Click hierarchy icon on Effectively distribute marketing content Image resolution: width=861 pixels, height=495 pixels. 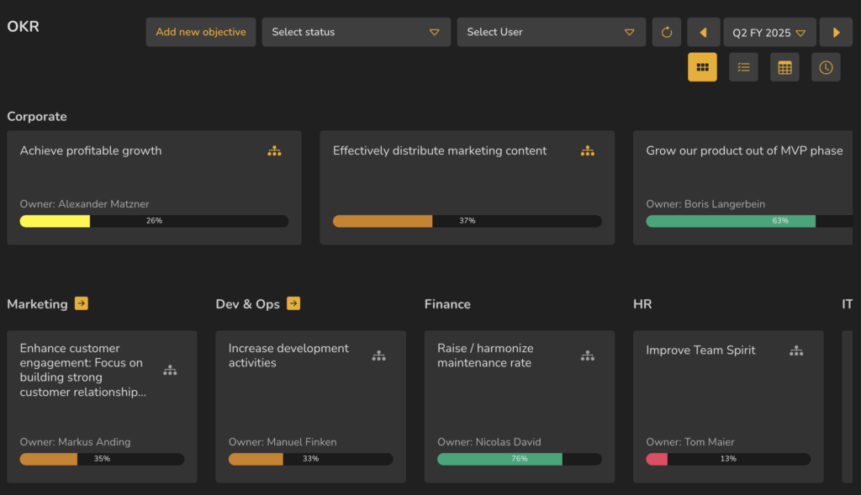(588, 151)
